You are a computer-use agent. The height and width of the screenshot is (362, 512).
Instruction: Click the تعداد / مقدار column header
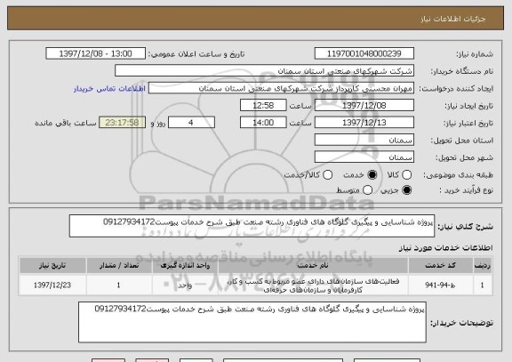(x=119, y=265)
